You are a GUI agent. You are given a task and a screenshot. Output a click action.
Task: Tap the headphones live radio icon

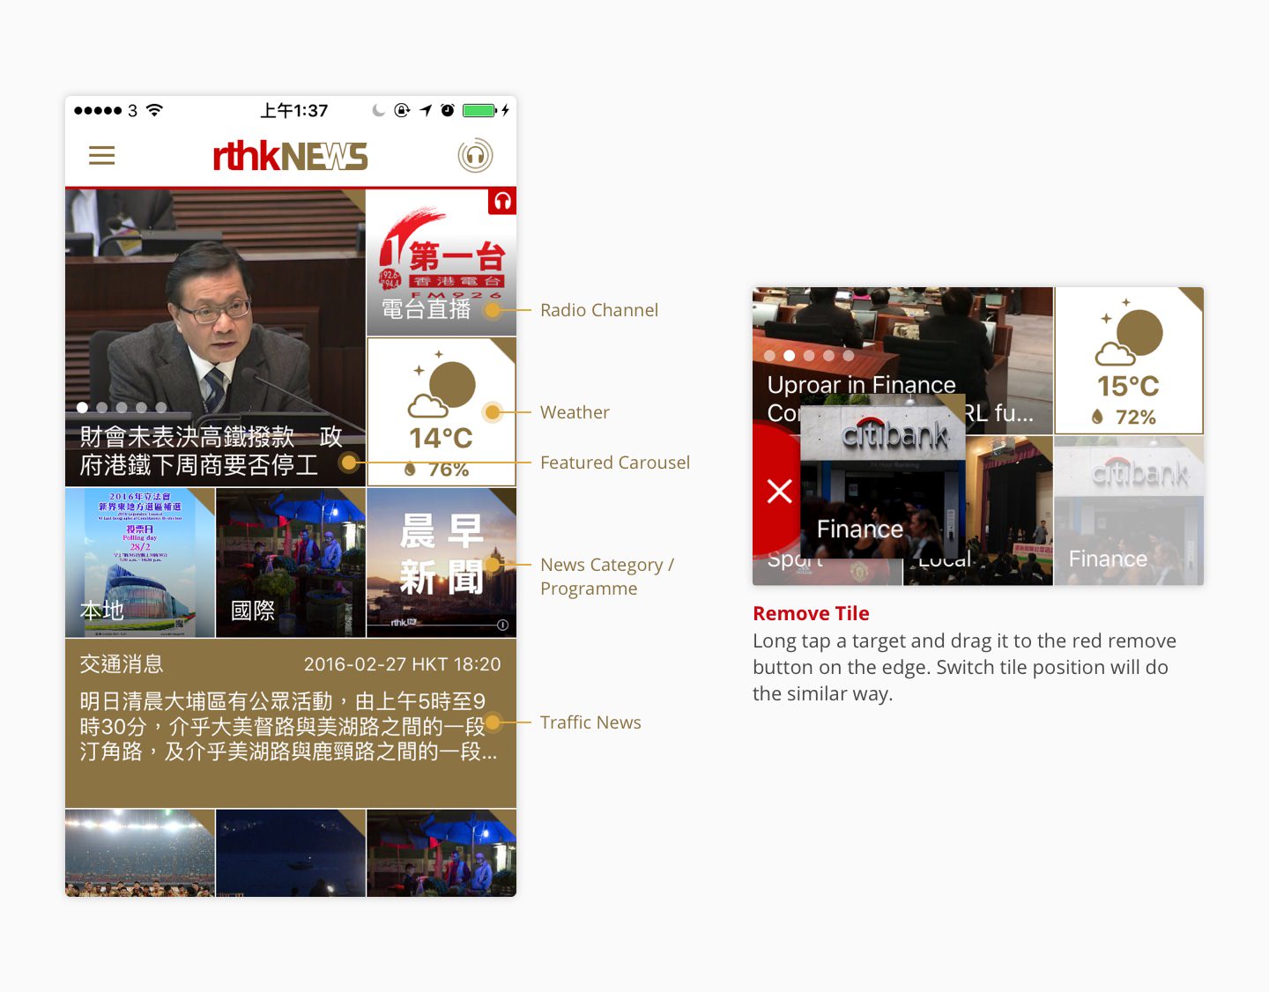(x=475, y=156)
